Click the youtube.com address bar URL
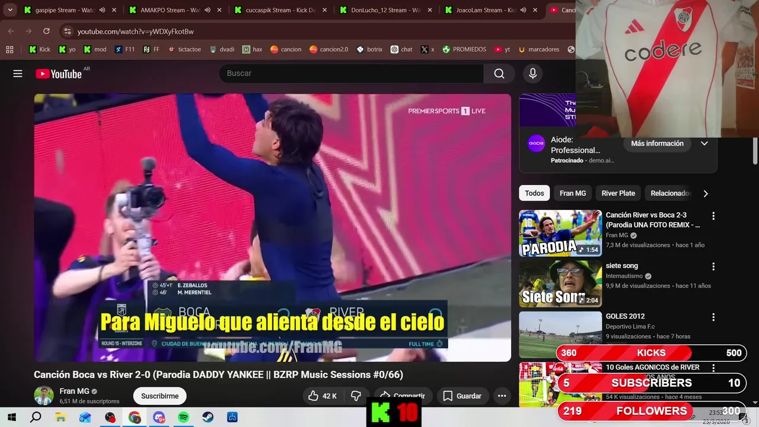This screenshot has width=759, height=427. coord(135,31)
